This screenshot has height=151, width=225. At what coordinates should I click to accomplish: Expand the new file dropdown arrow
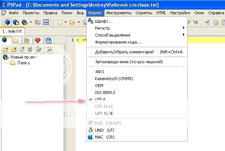coord(66,22)
